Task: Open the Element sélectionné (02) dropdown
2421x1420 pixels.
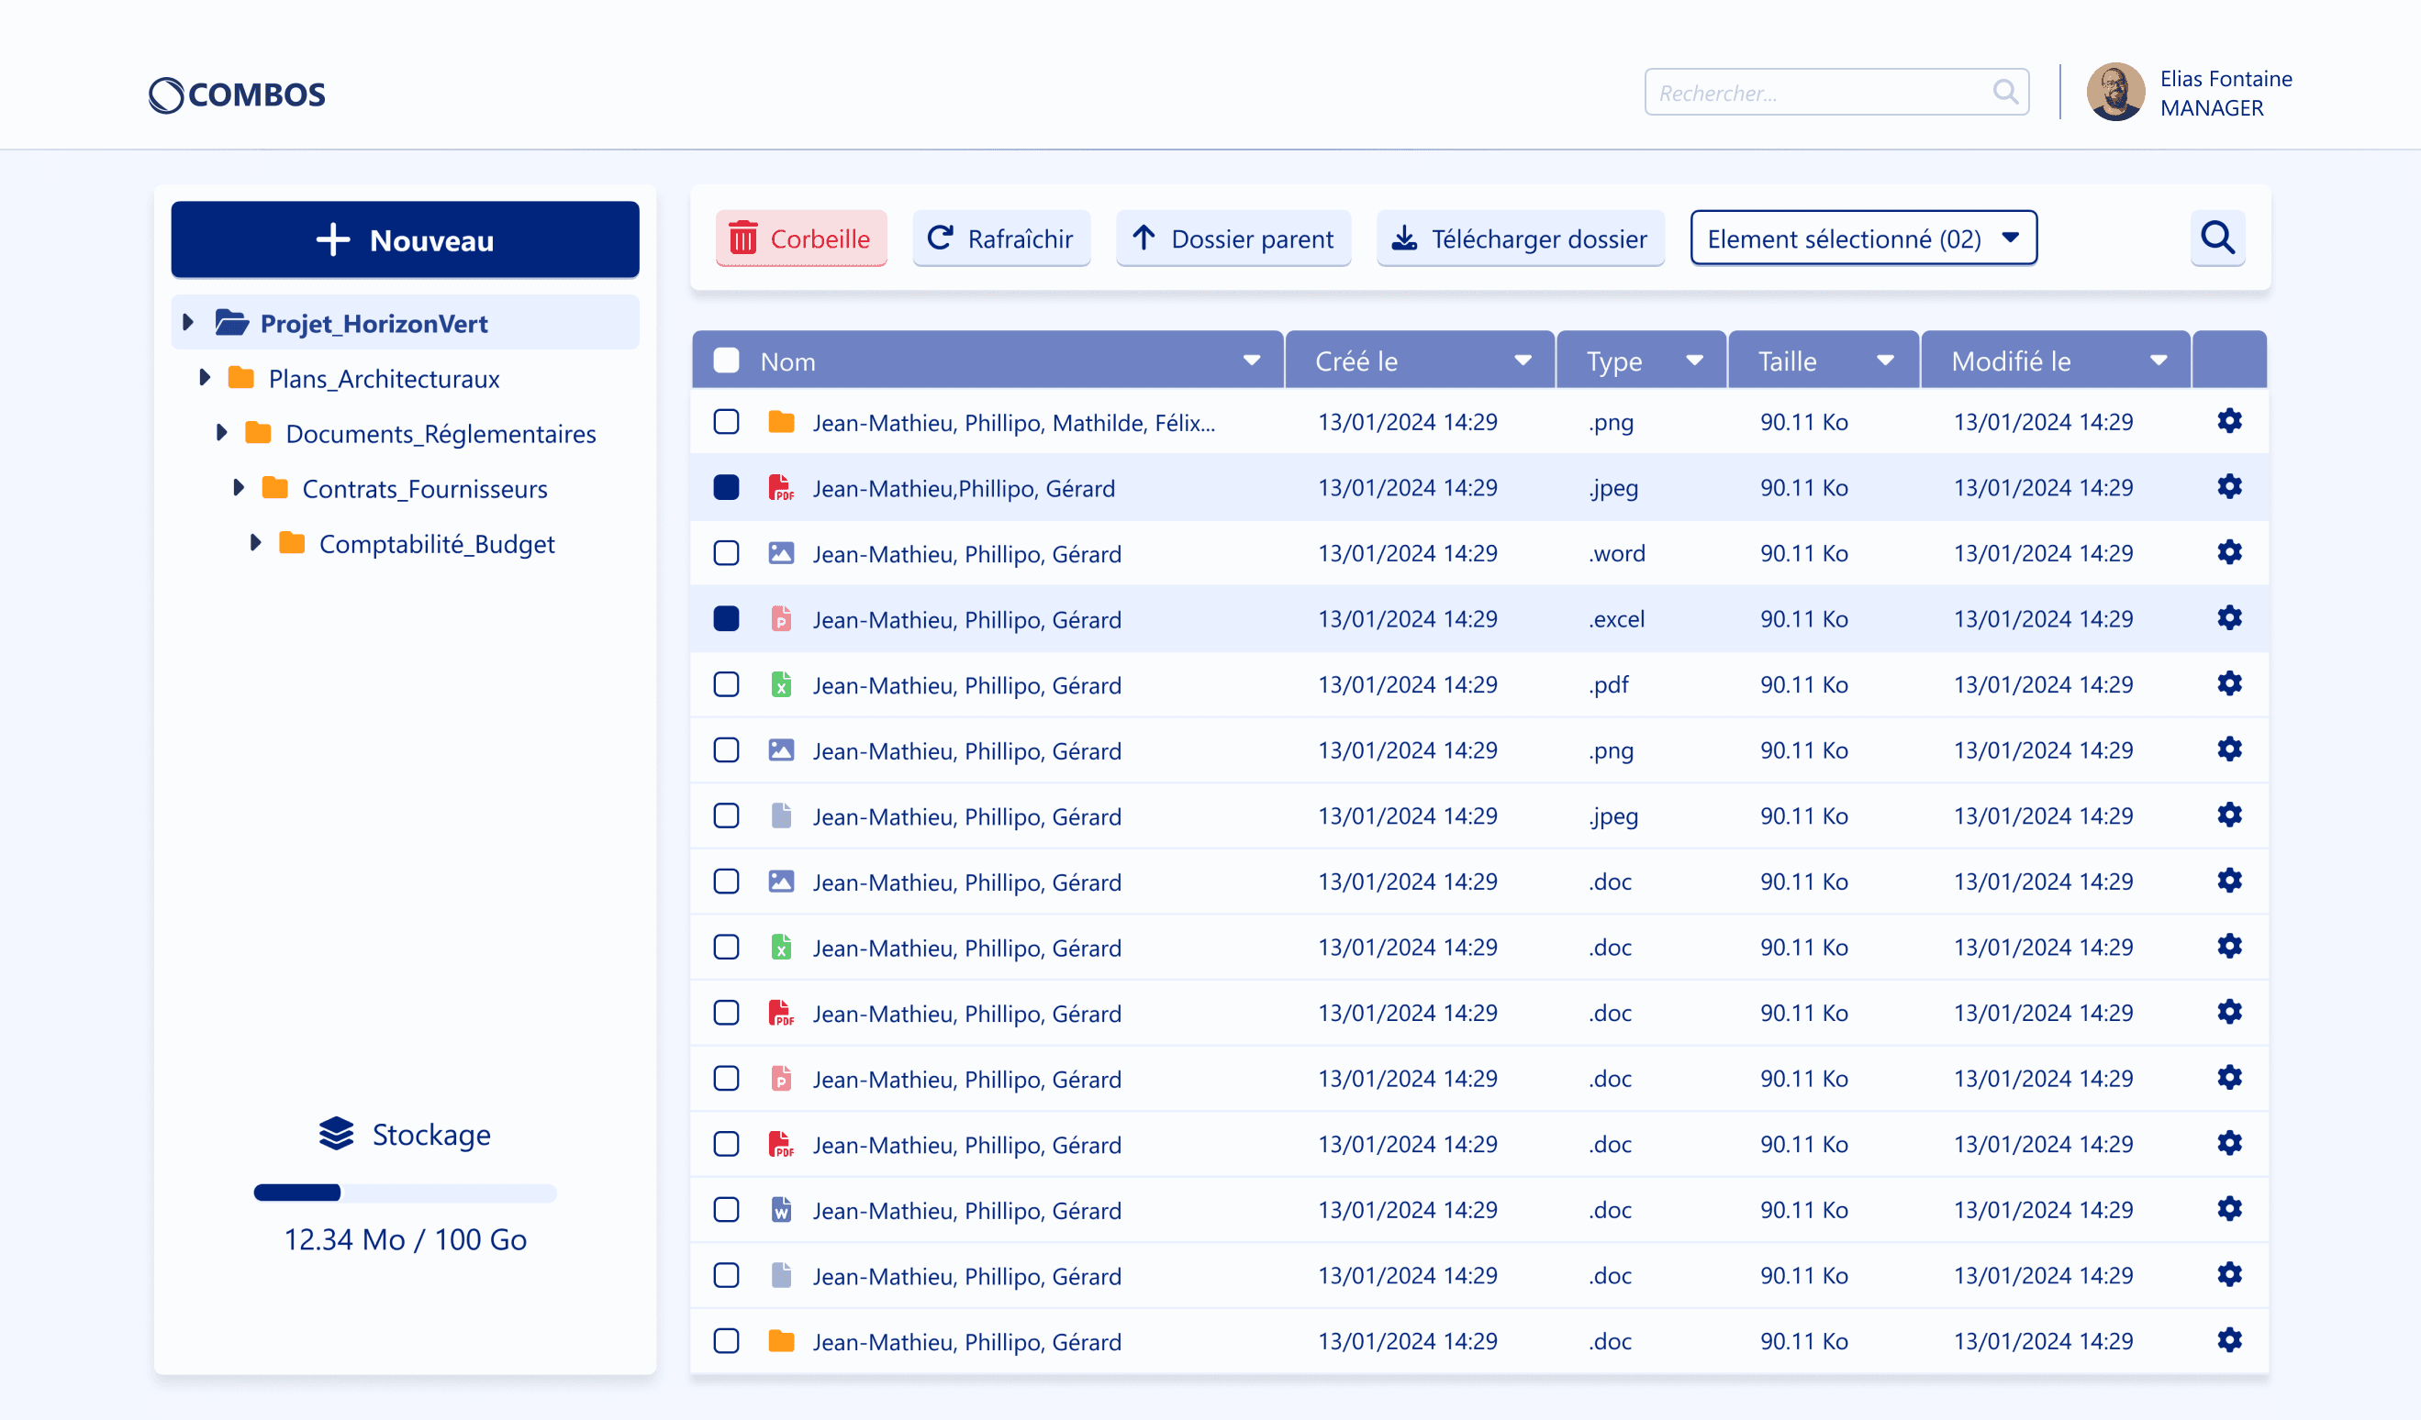Action: [1863, 239]
